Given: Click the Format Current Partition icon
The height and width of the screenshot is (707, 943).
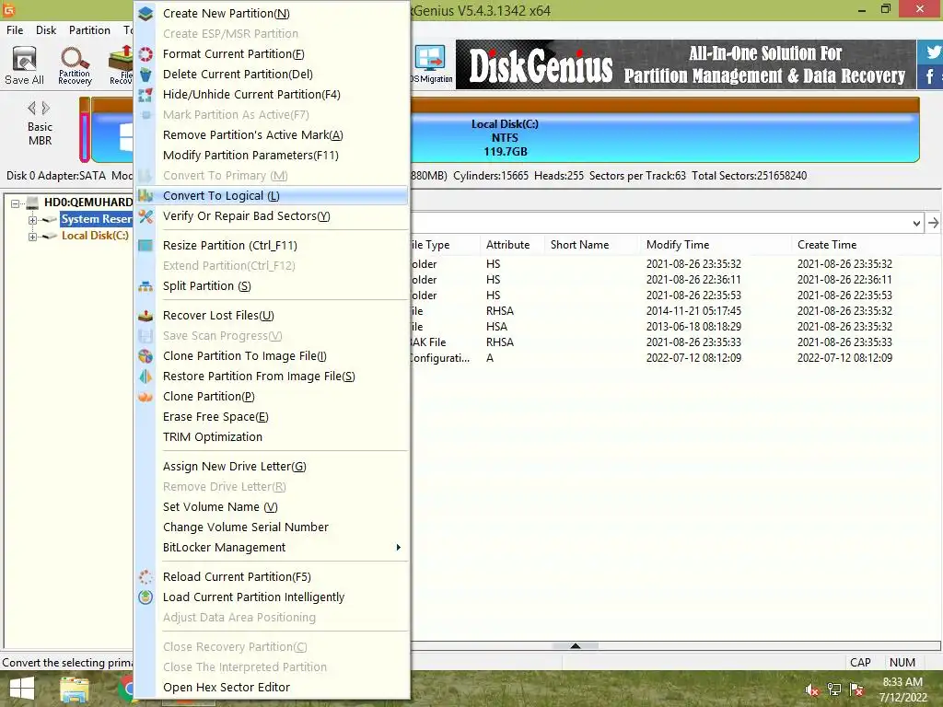Looking at the screenshot, I should pyautogui.click(x=146, y=54).
